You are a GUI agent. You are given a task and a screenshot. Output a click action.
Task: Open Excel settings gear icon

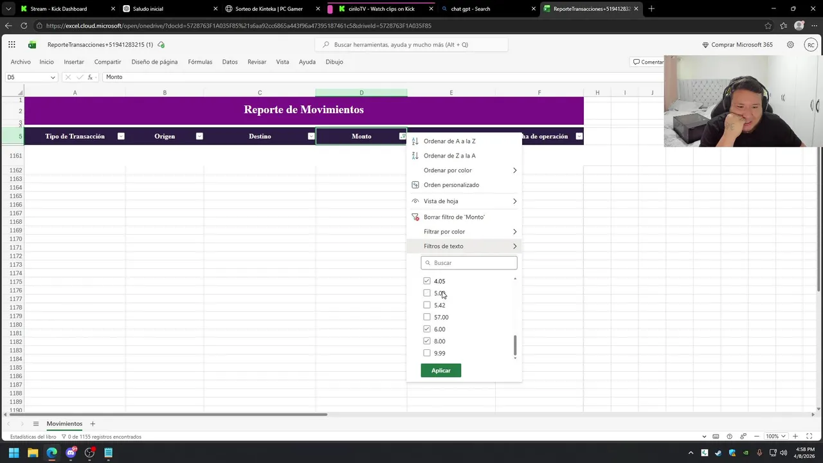[790, 45]
